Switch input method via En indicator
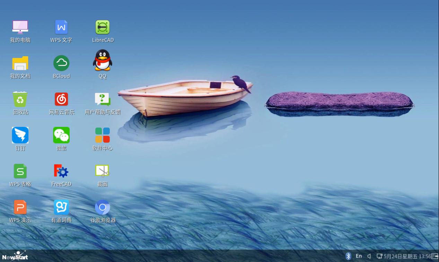Viewport: 439px width, 262px height. coord(359,256)
